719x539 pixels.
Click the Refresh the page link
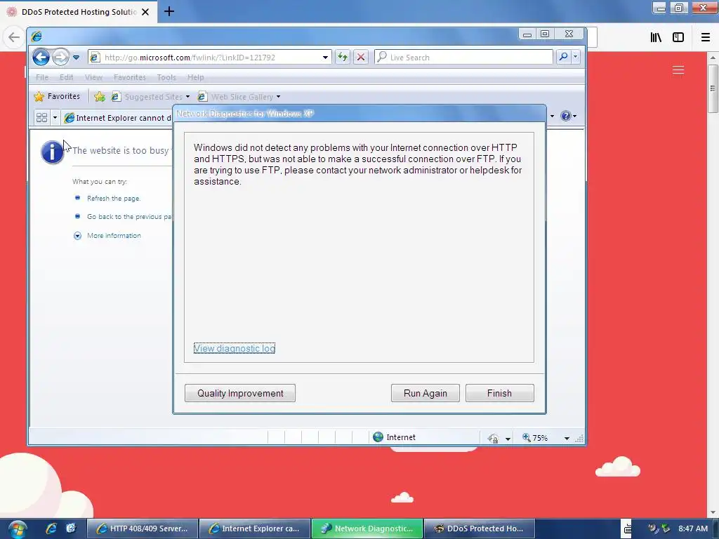pyautogui.click(x=114, y=199)
